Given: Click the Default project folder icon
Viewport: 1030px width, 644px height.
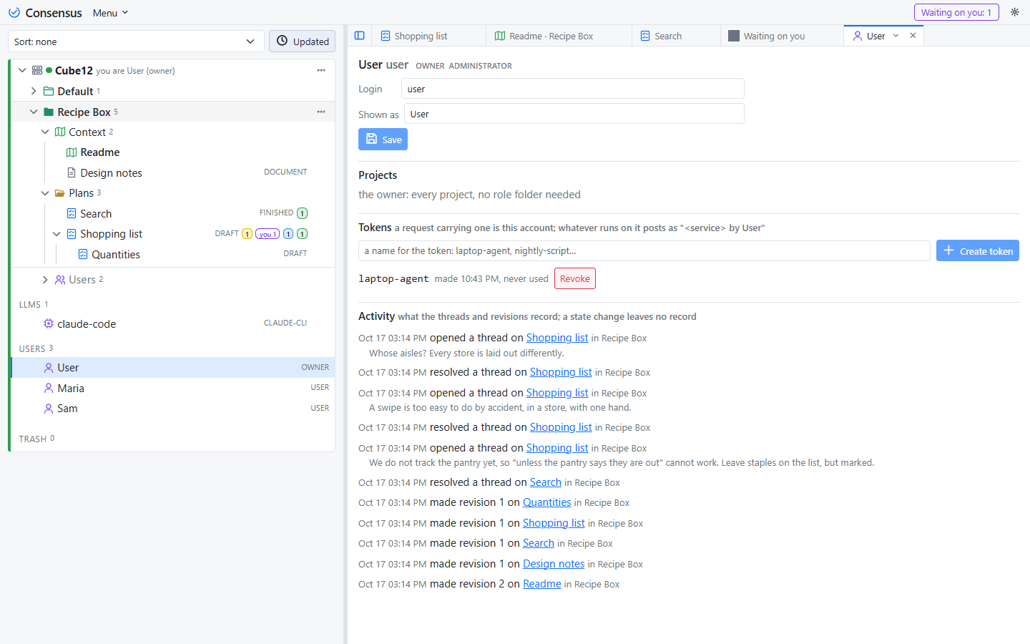Looking at the screenshot, I should point(49,91).
